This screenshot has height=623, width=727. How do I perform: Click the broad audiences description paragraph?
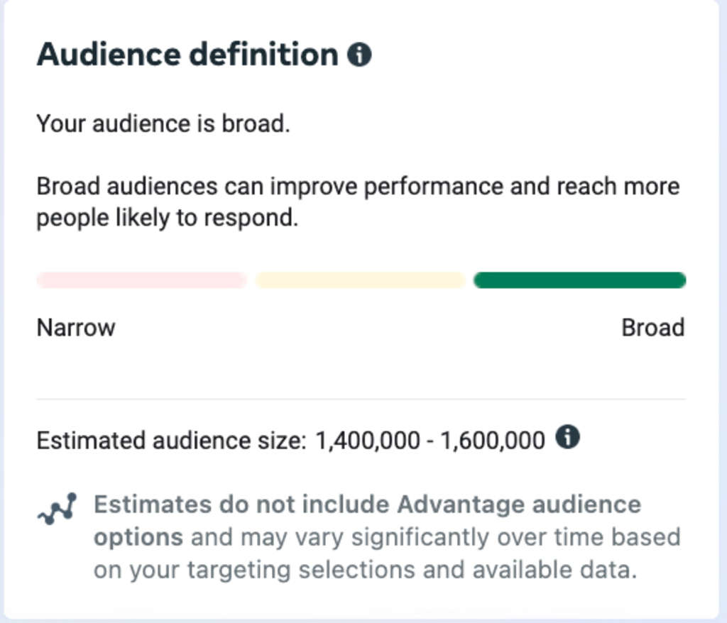359,202
